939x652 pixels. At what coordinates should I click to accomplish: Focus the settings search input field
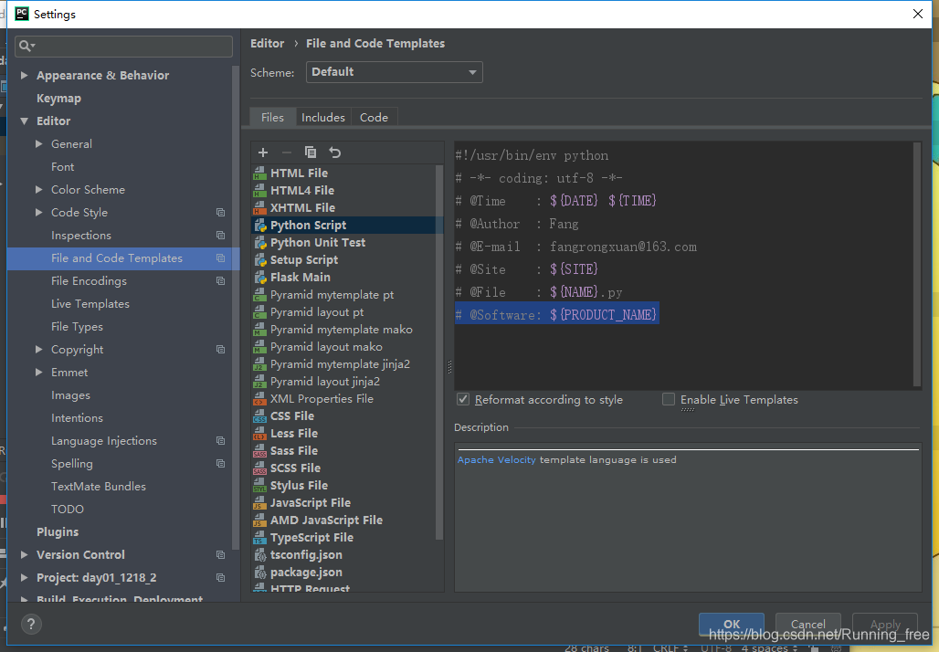coord(124,46)
